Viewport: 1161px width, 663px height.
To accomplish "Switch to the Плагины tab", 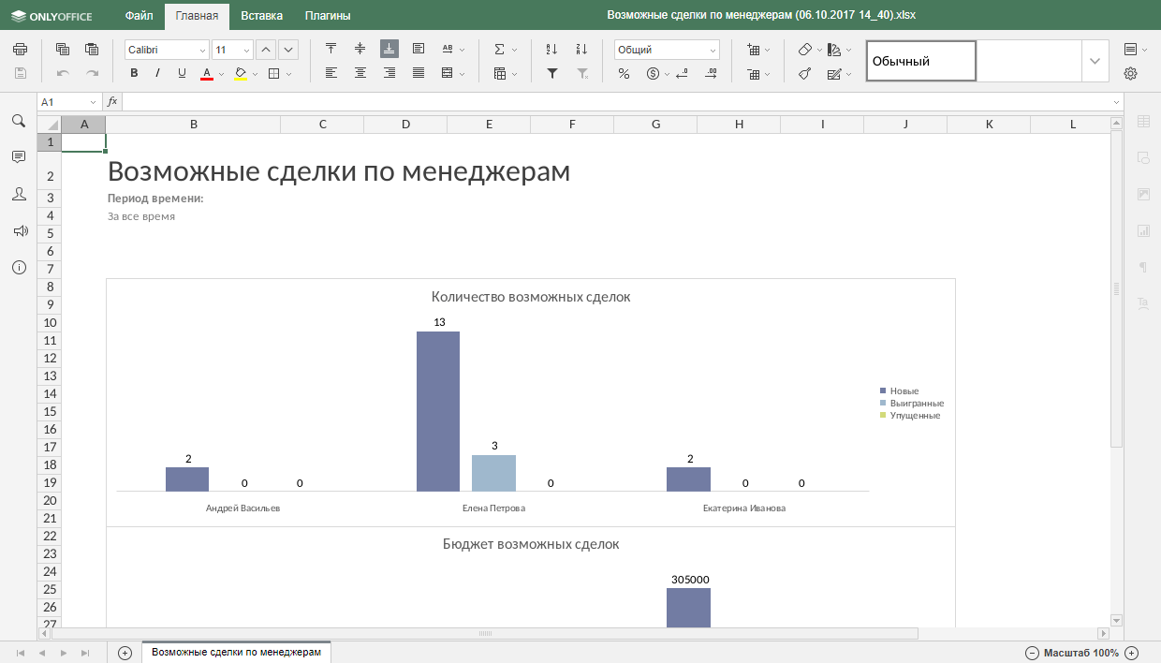I will [328, 16].
